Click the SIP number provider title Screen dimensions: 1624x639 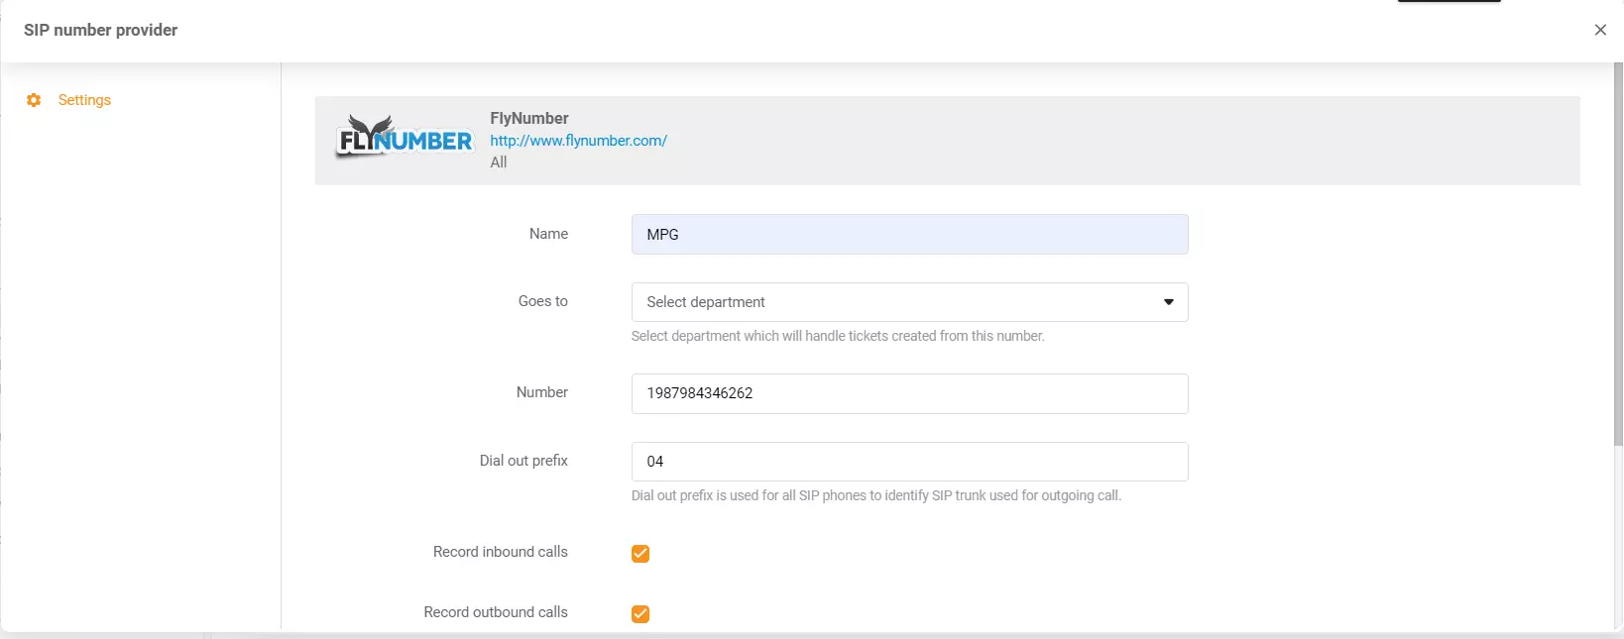coord(100,30)
